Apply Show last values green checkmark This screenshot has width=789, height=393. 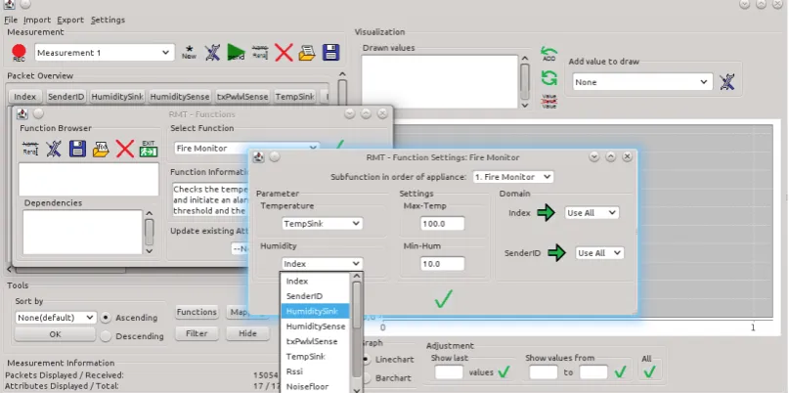[504, 371]
